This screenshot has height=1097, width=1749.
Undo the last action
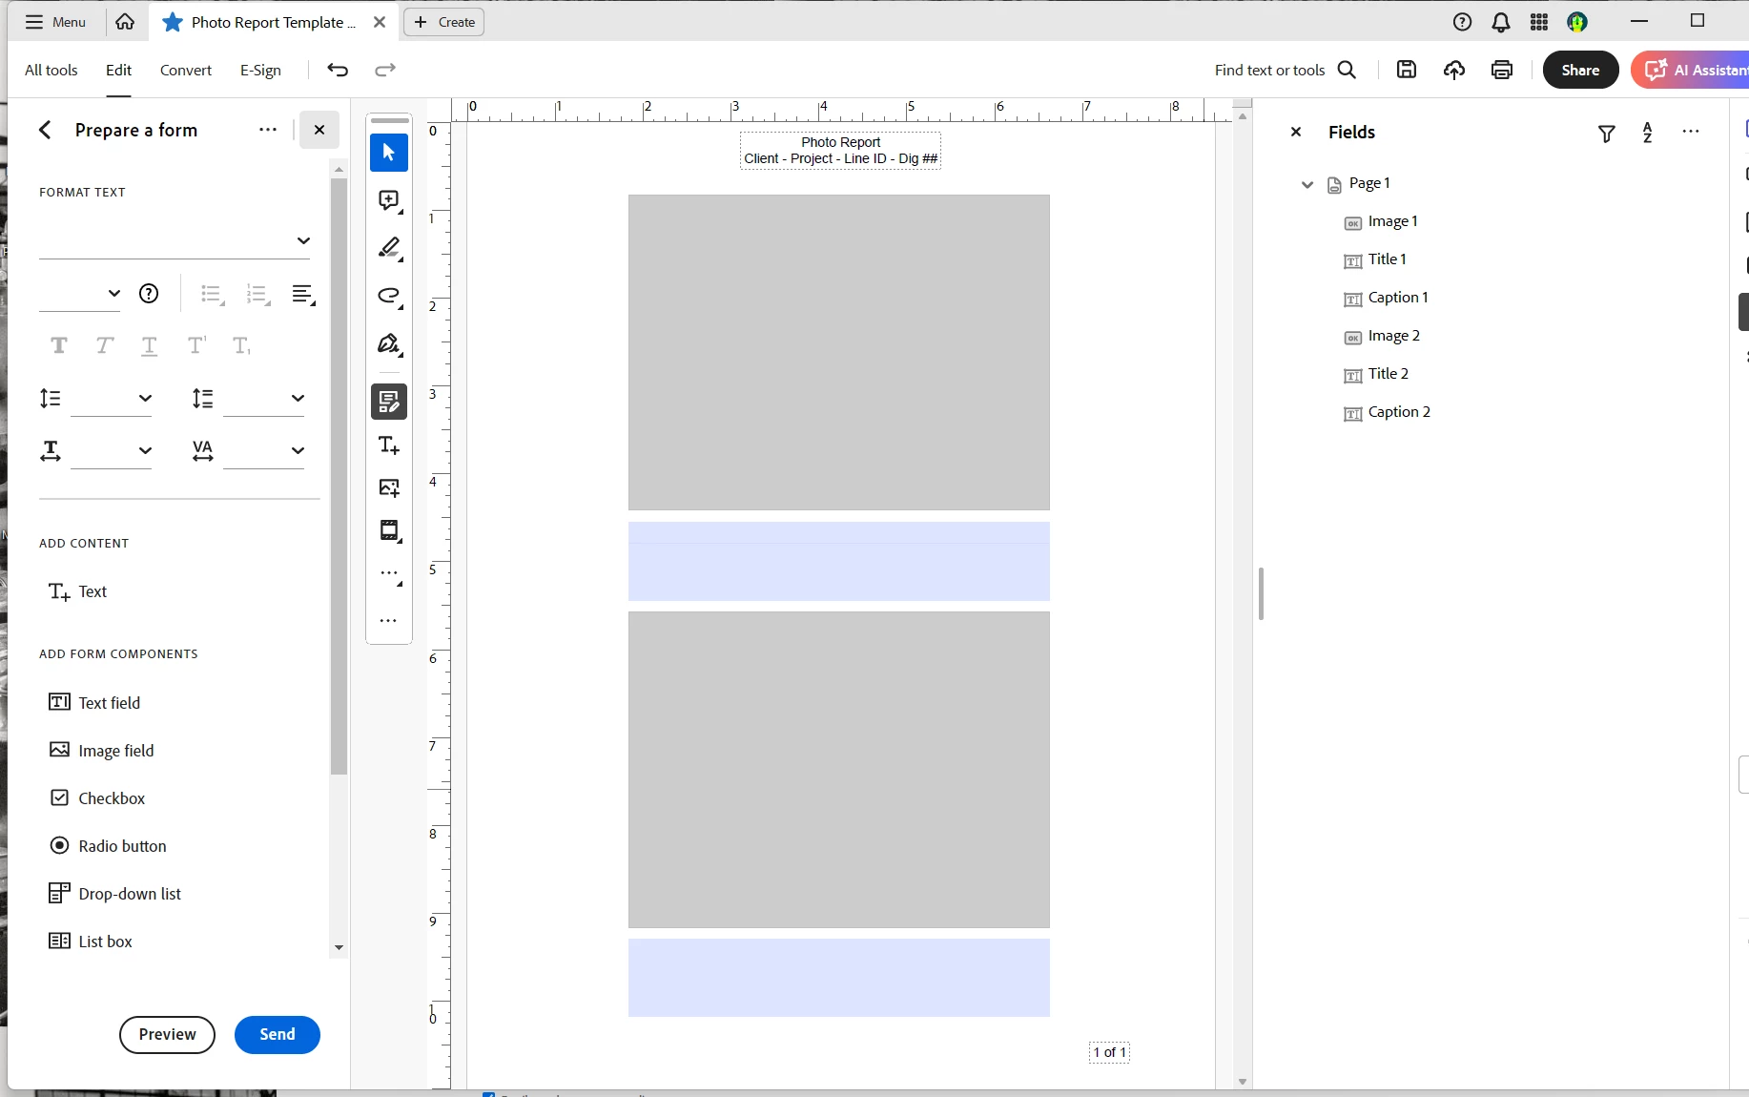click(x=338, y=70)
